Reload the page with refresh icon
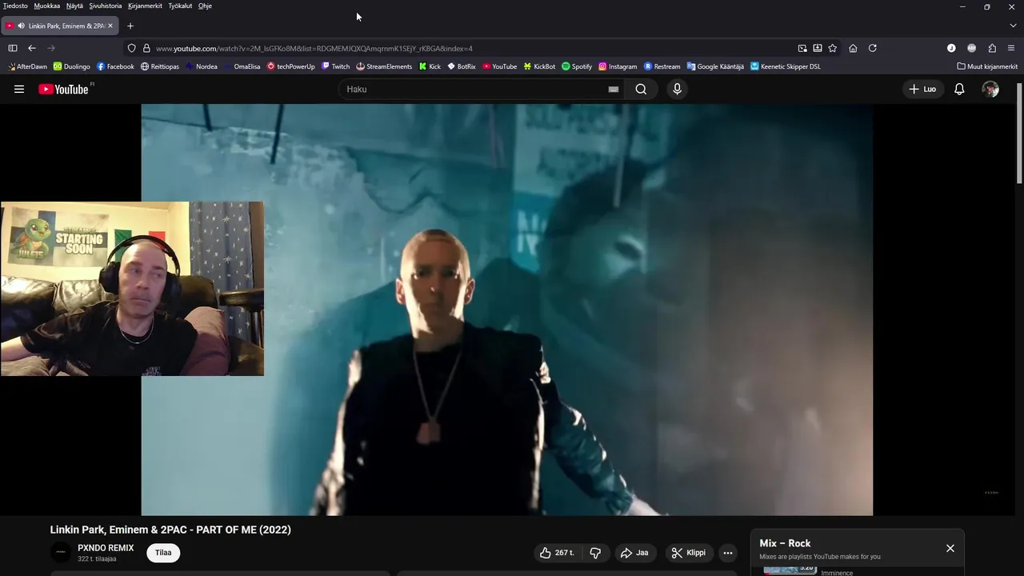Image resolution: width=1024 pixels, height=576 pixels. [873, 48]
